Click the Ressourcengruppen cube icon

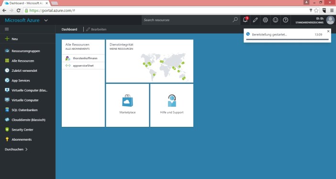coord(7,51)
